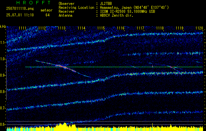Click the HROFFT title text
Image resolution: width=206 pixels, height=131 pixels.
pyautogui.click(x=33, y=3)
